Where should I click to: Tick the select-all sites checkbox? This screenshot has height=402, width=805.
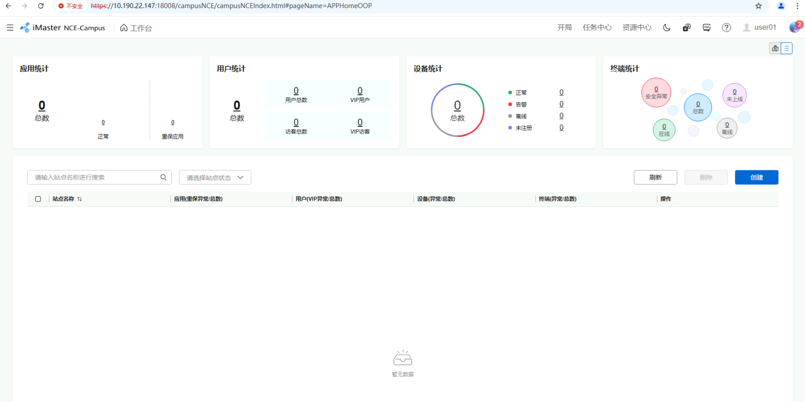pos(38,199)
